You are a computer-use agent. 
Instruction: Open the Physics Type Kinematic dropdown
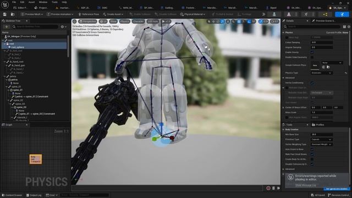321,73
